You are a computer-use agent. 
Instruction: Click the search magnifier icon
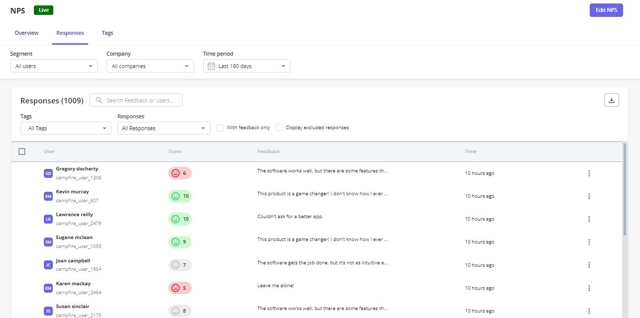(x=99, y=100)
